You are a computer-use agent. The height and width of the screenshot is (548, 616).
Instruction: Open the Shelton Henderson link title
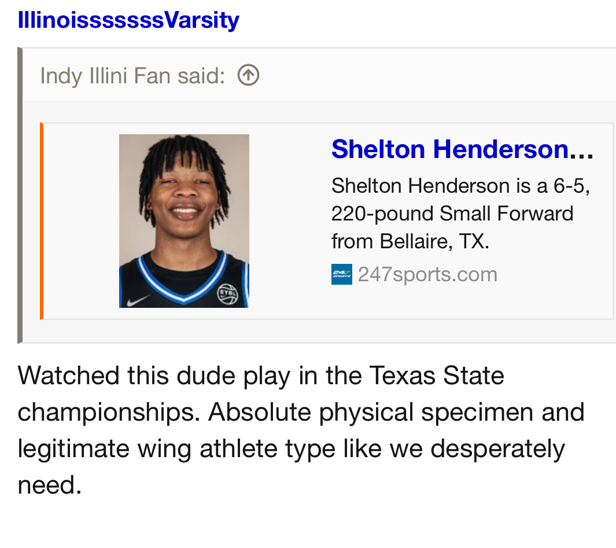[450, 149]
